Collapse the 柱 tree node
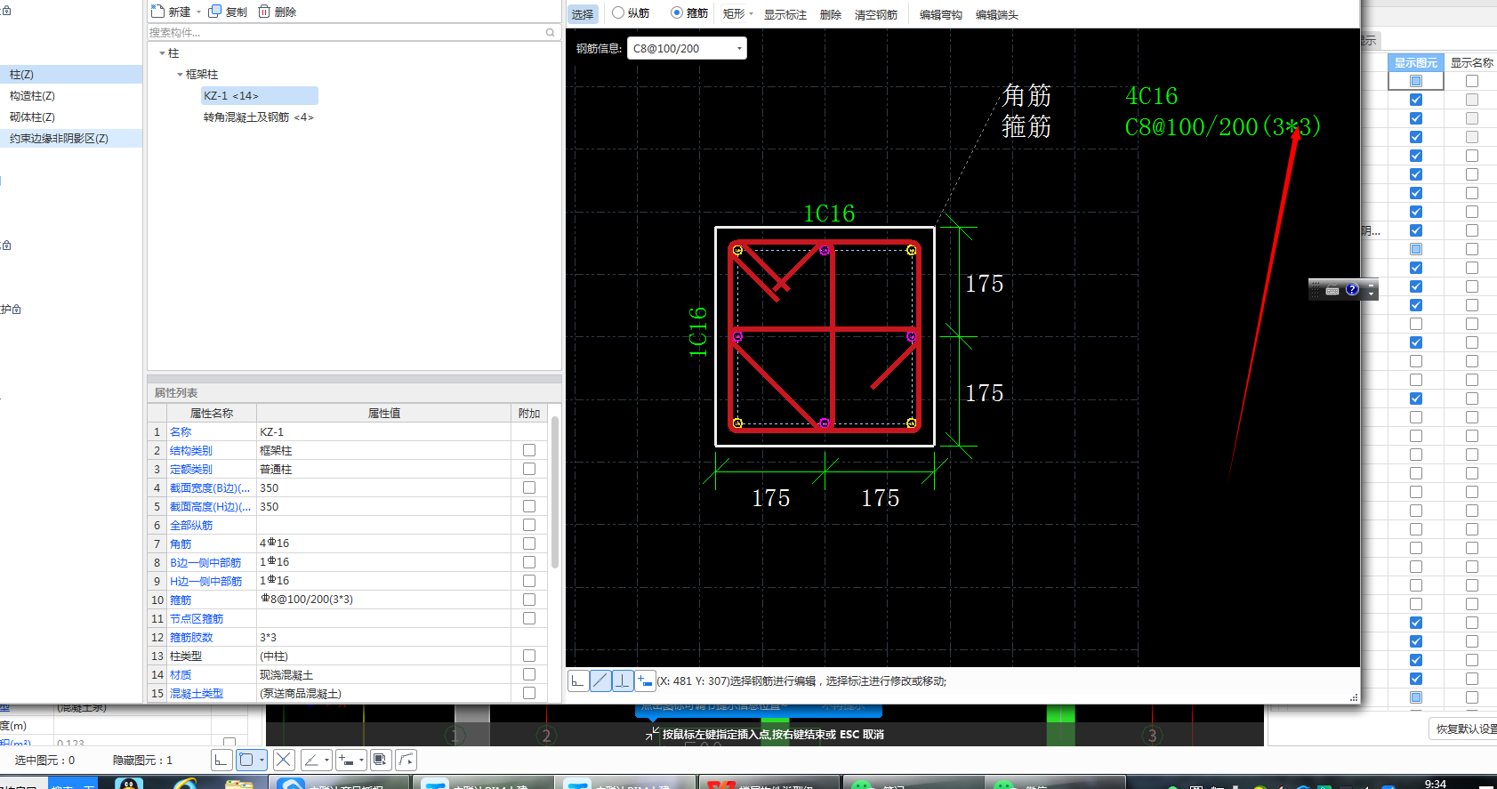 tap(162, 53)
